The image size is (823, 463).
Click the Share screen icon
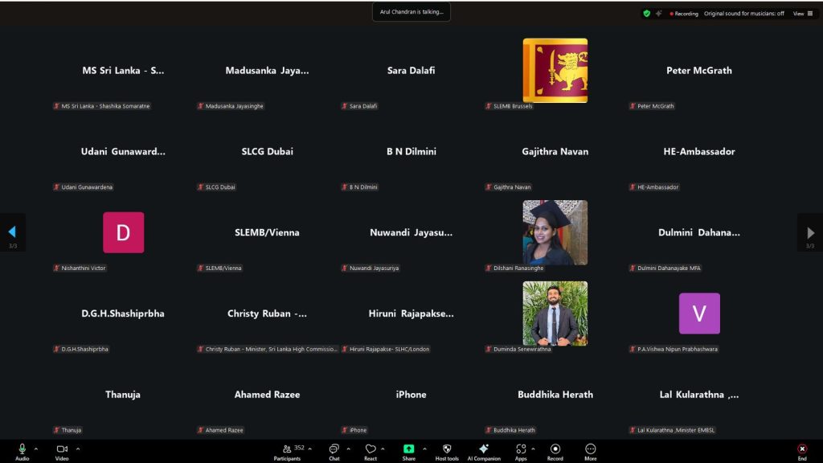tap(408, 449)
